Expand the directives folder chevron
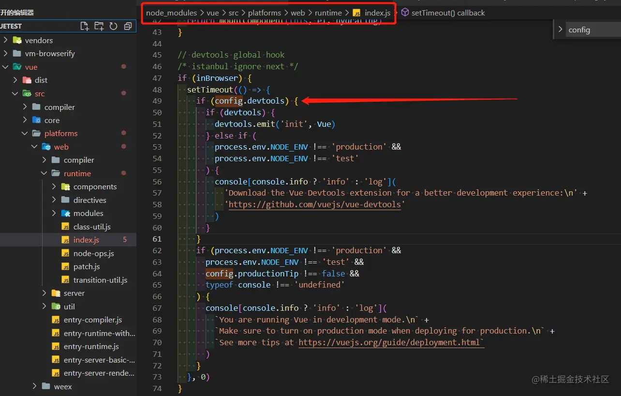 pos(54,200)
